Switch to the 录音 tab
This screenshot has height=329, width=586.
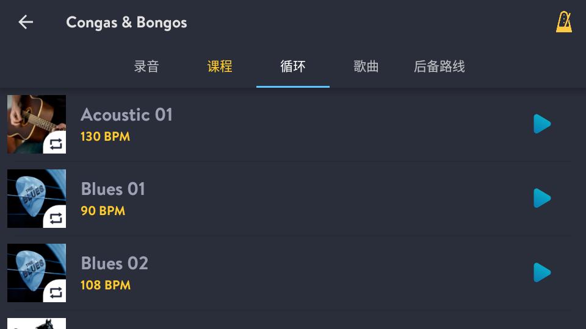point(146,66)
